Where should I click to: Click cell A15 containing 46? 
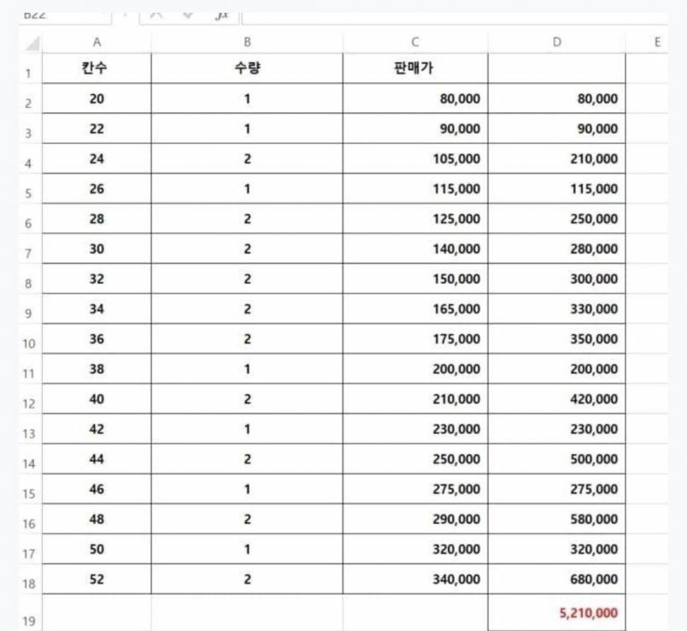click(x=97, y=489)
